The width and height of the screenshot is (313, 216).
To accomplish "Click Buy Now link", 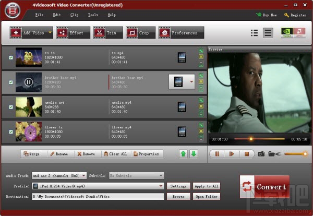I will pyautogui.click(x=267, y=15).
